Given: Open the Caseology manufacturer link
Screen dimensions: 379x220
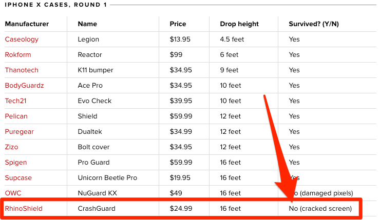Looking at the screenshot, I should 22,39.
